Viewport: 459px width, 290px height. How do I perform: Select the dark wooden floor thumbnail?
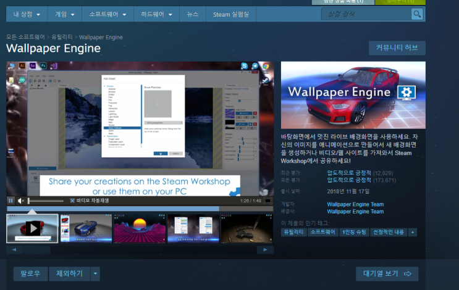[x=246, y=228]
